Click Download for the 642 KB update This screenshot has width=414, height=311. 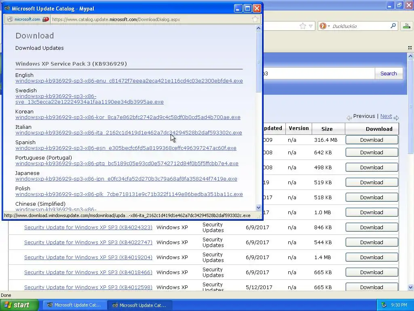tap(372, 153)
